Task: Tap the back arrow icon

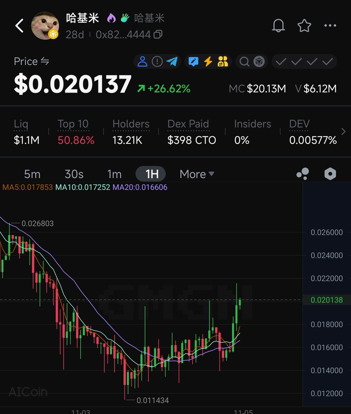Action: click(19, 26)
